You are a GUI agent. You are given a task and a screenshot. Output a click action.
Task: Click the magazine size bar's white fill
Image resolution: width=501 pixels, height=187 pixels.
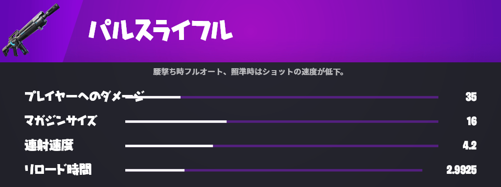[176, 121]
